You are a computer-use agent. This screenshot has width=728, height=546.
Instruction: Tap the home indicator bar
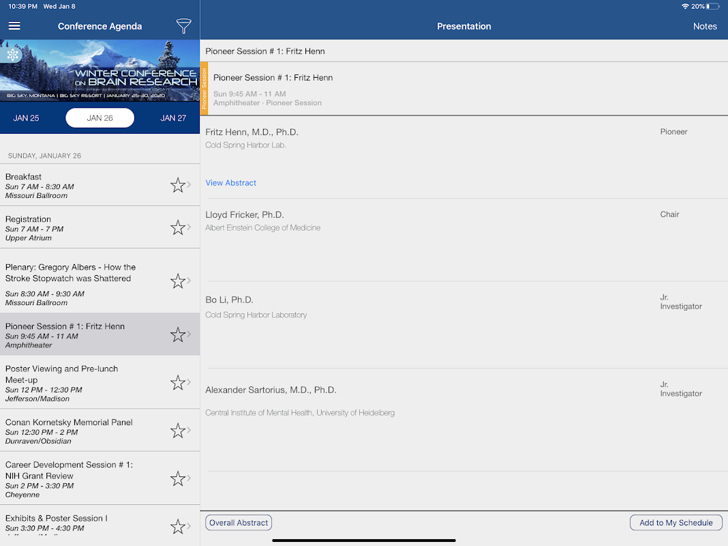pos(363,541)
